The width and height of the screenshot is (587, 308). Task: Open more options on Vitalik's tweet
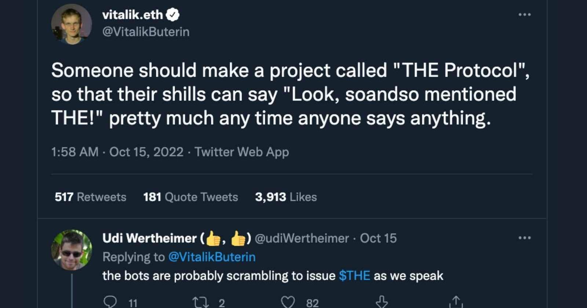[524, 15]
